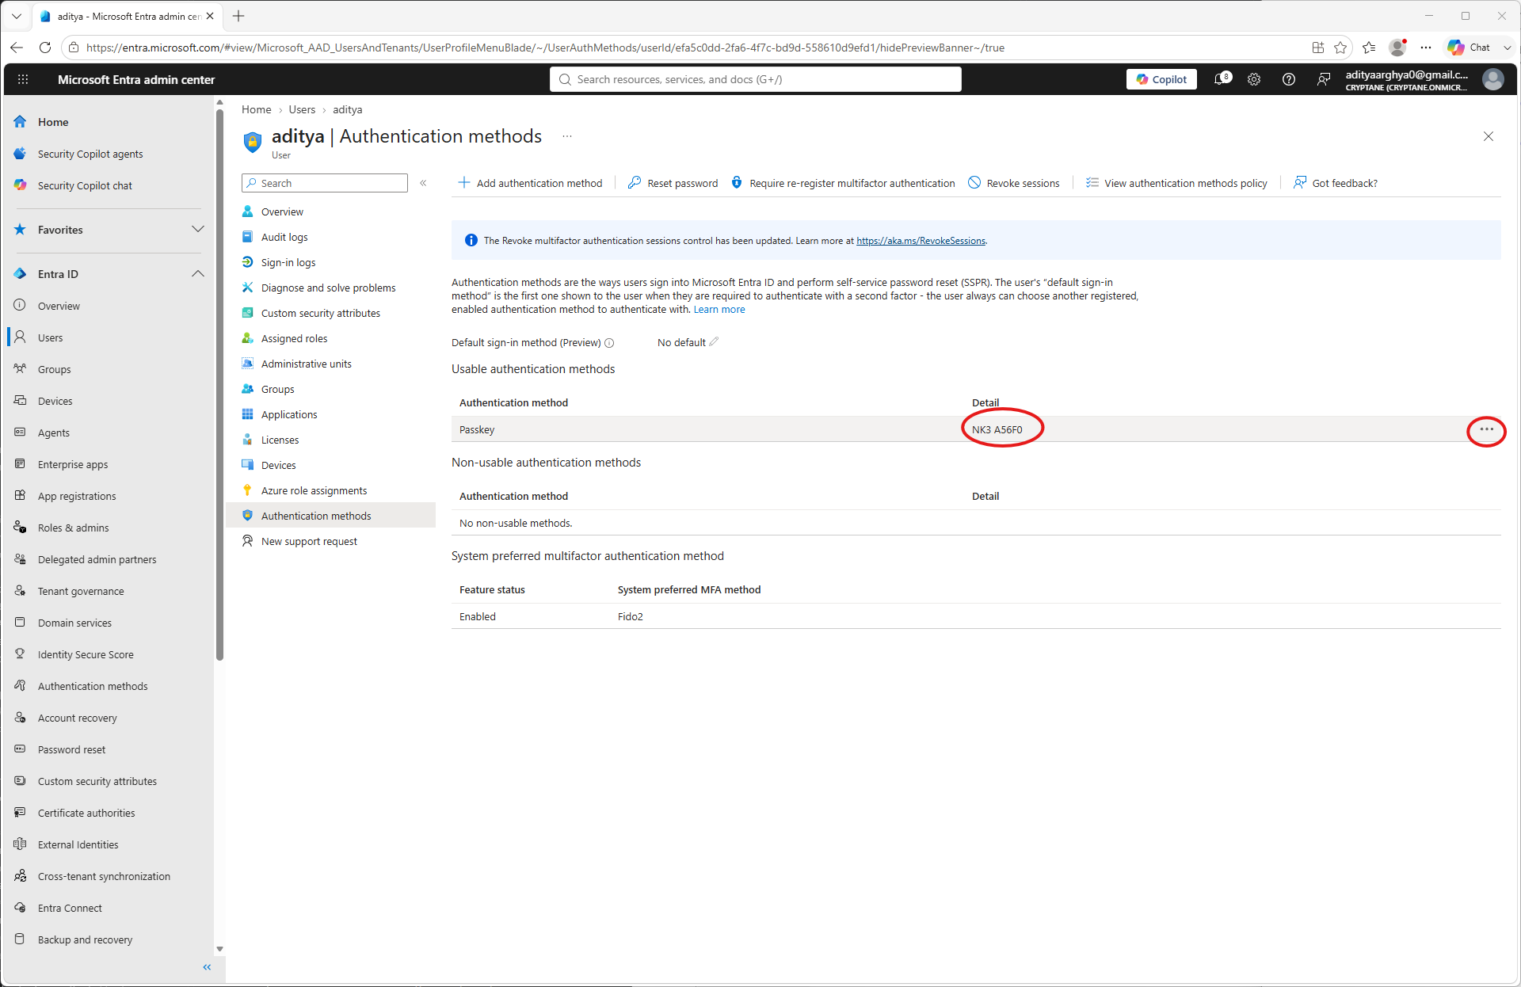The width and height of the screenshot is (1521, 987).
Task: Open the blade's more options ellipsis near title
Action: [x=567, y=136]
